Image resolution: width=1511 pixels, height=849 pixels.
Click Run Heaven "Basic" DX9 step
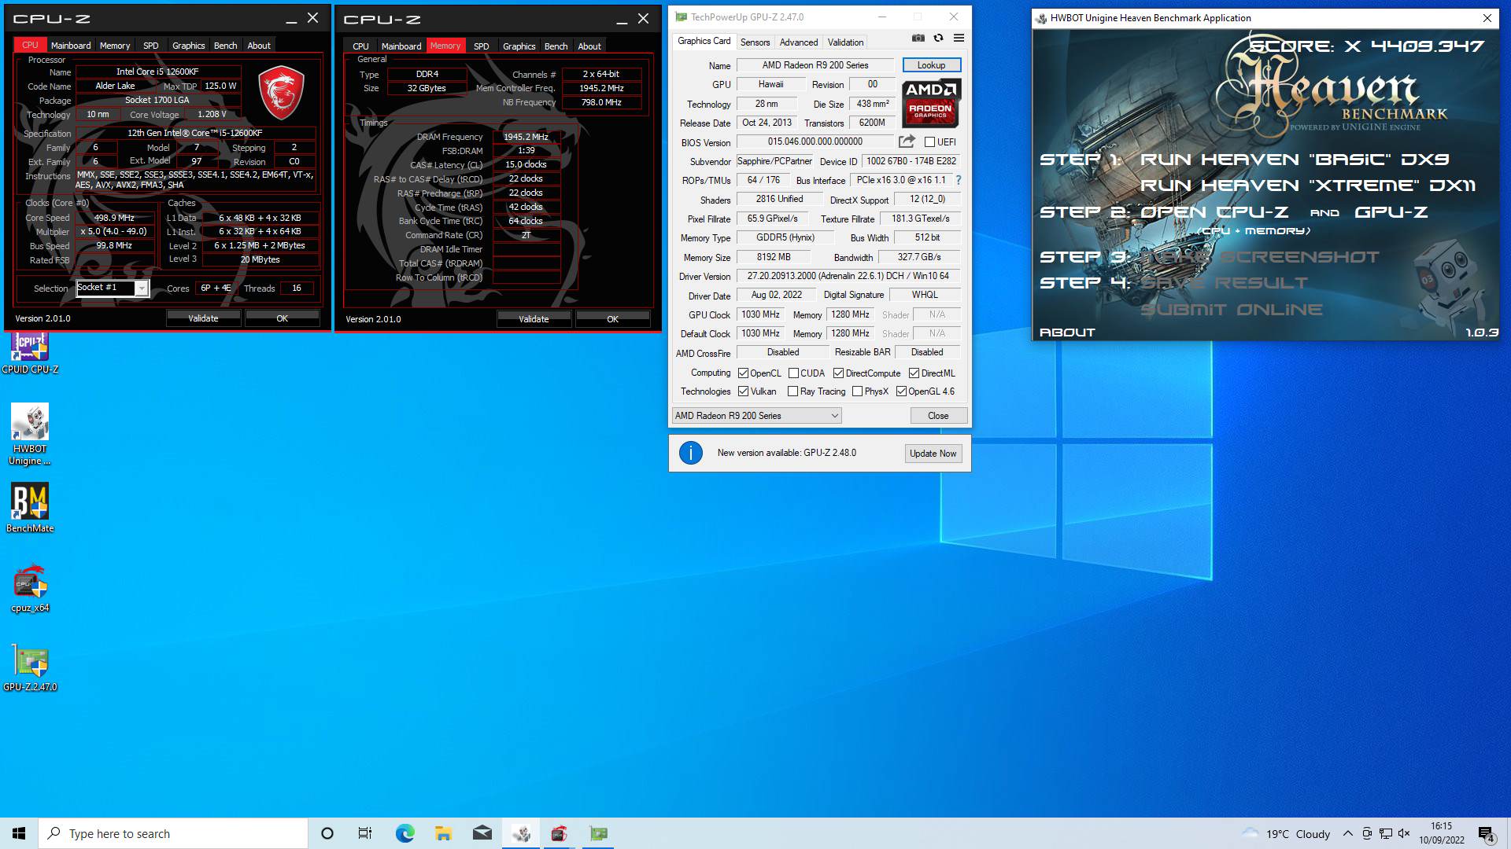point(1294,160)
